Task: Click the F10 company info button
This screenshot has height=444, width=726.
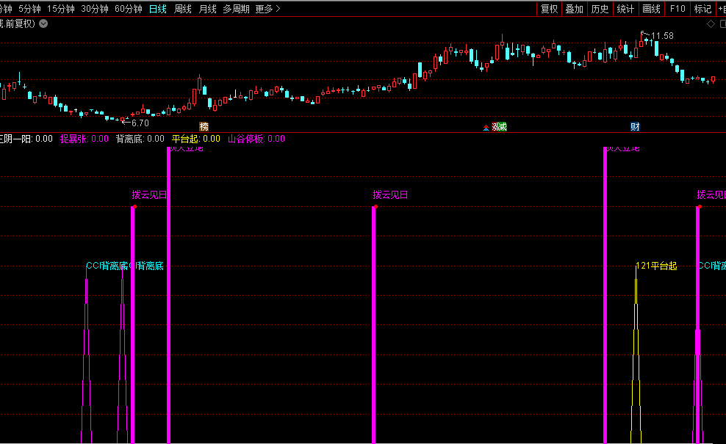Action: pos(678,9)
